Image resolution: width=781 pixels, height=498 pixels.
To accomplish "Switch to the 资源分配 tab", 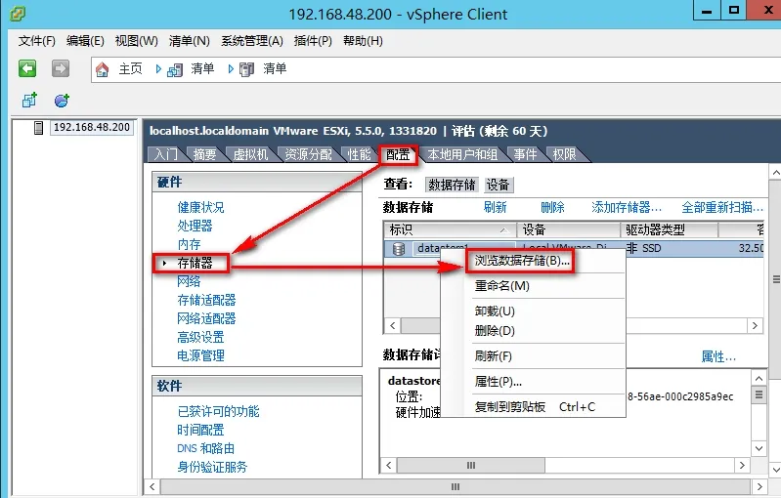I will coord(308,154).
